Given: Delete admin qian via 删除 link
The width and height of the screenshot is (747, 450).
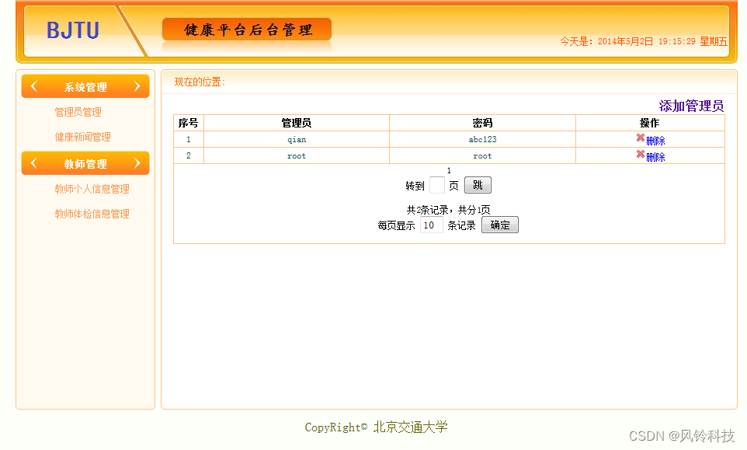Looking at the screenshot, I should pyautogui.click(x=655, y=141).
